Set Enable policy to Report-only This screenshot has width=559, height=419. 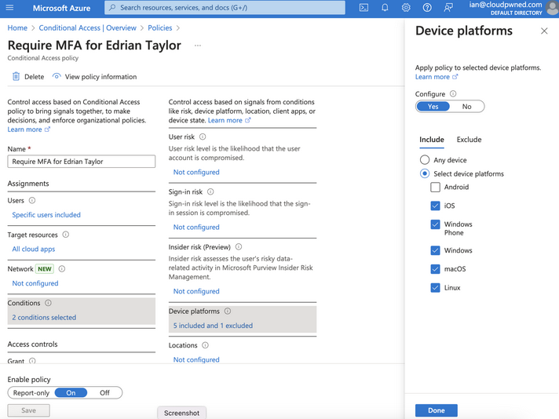[31, 392]
